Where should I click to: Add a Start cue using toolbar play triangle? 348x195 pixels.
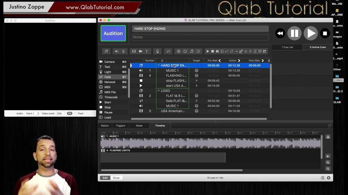point(208,51)
